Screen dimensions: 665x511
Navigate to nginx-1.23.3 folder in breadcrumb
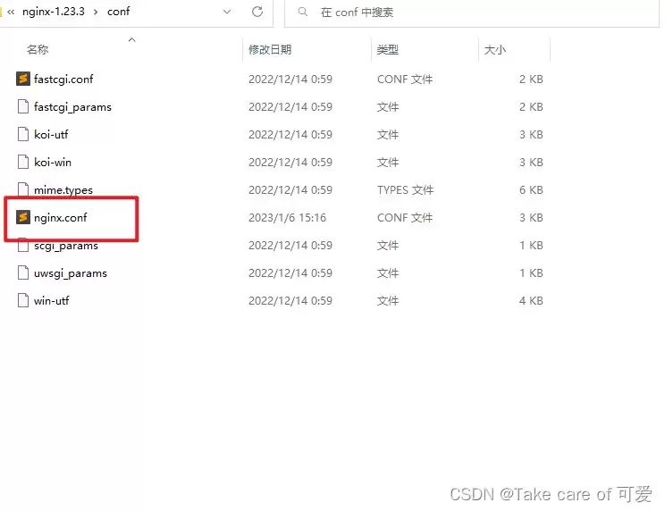[x=54, y=12]
